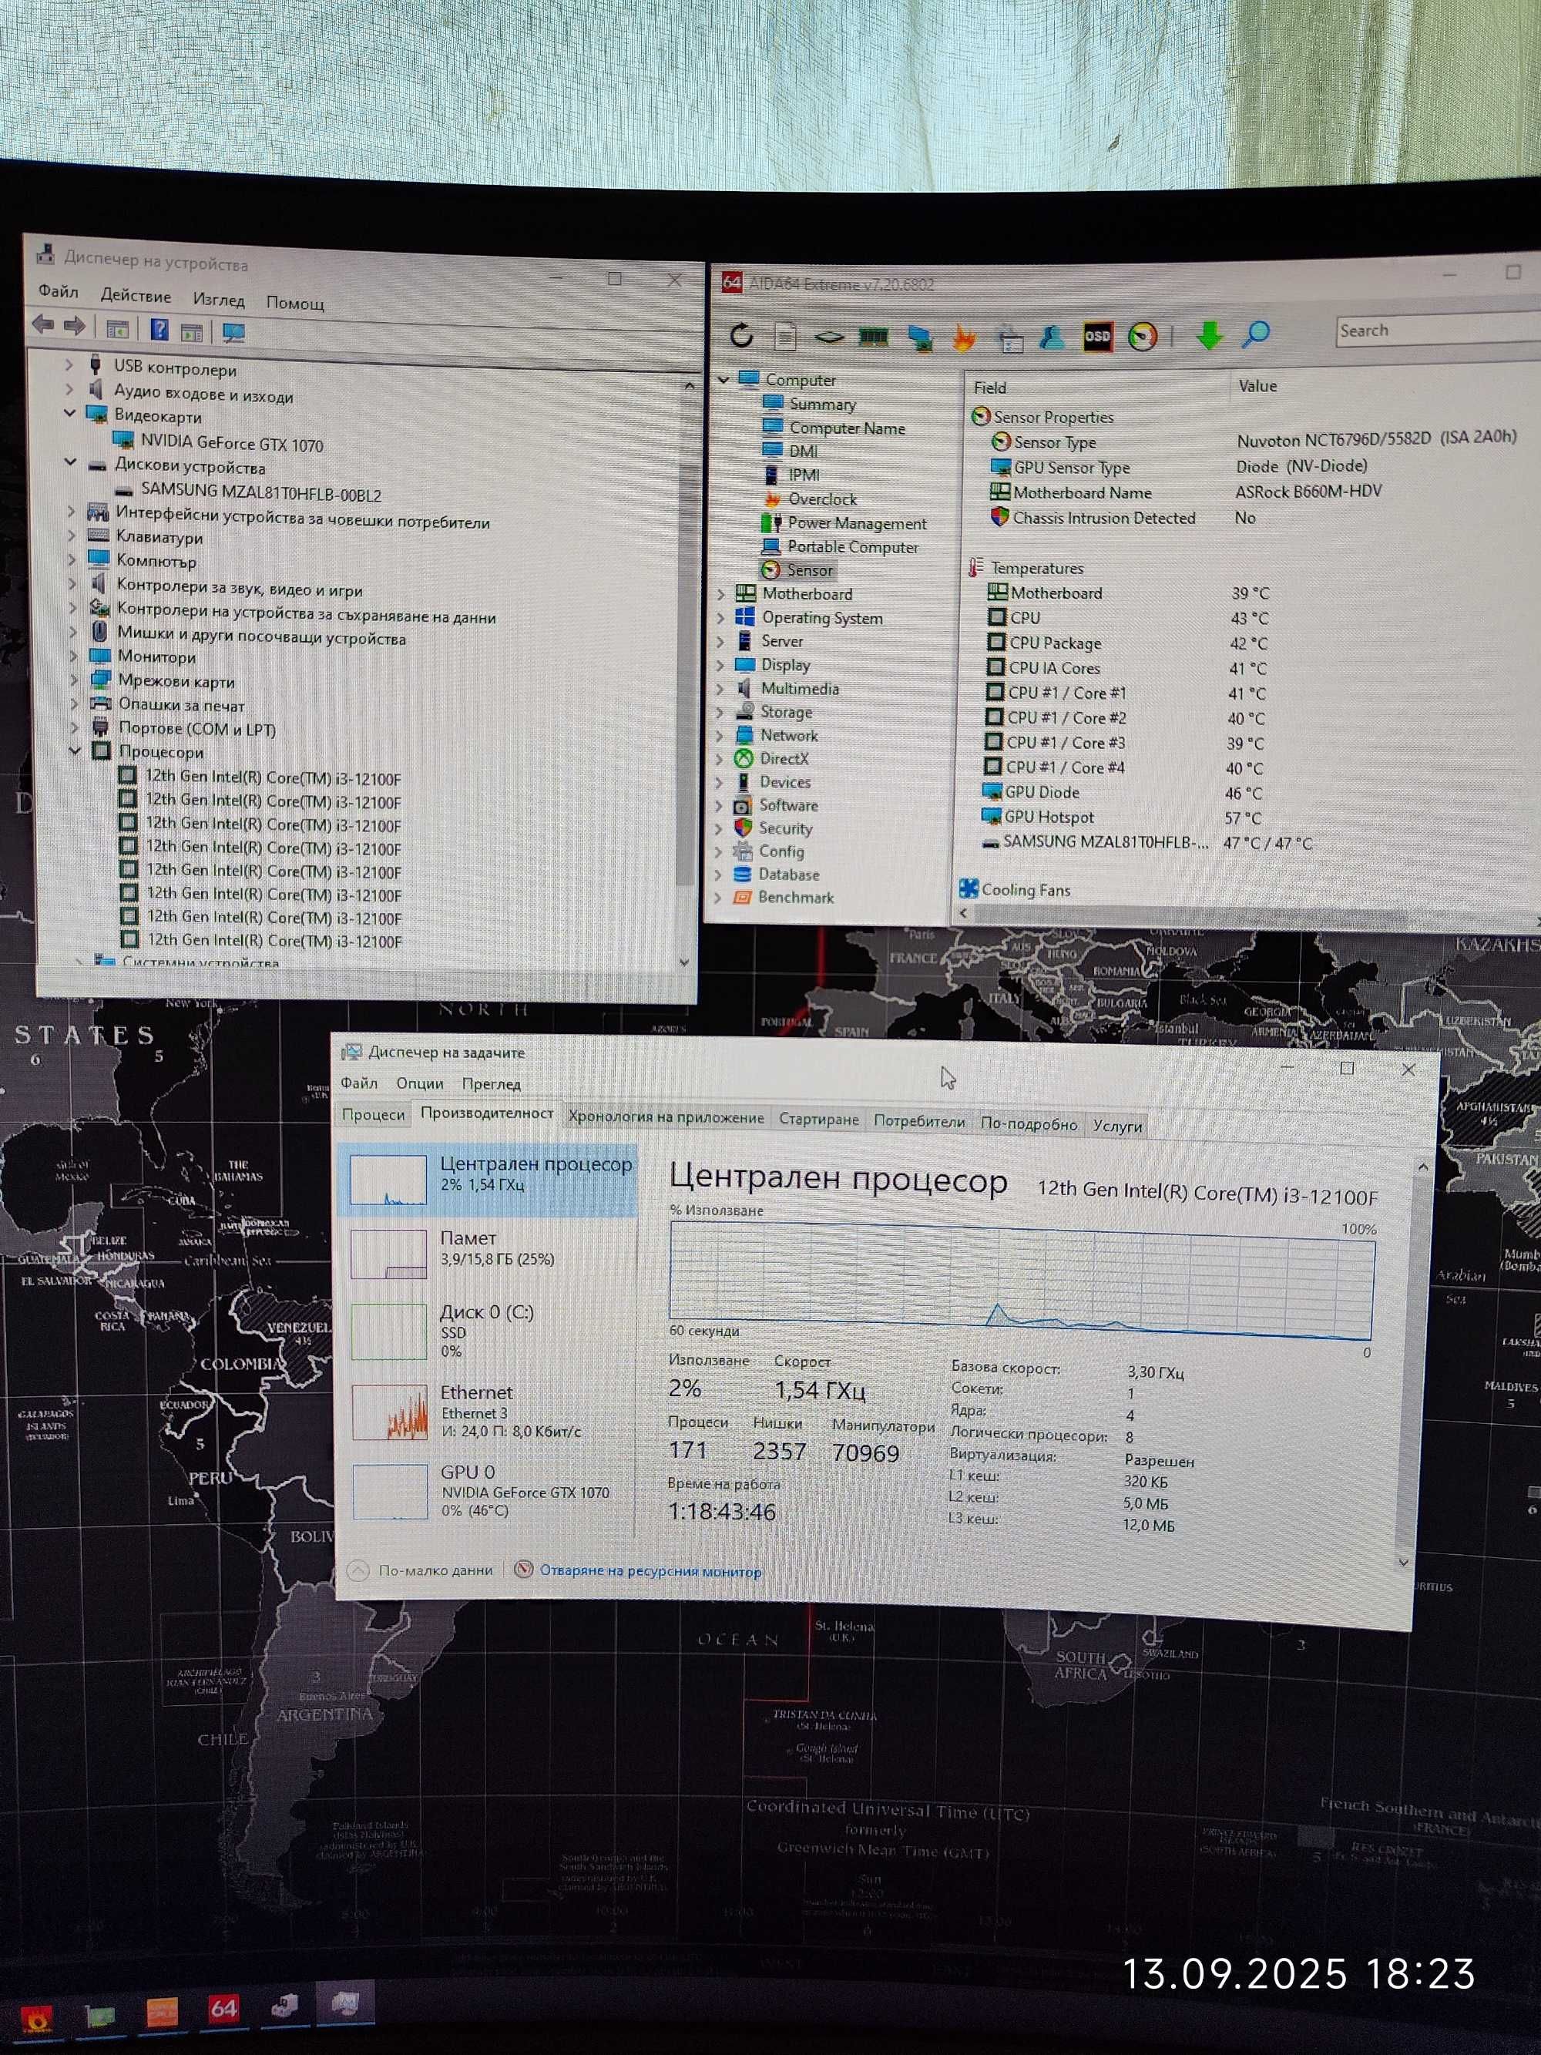Click the Task Manager icon on the taskbar

tap(344, 2003)
